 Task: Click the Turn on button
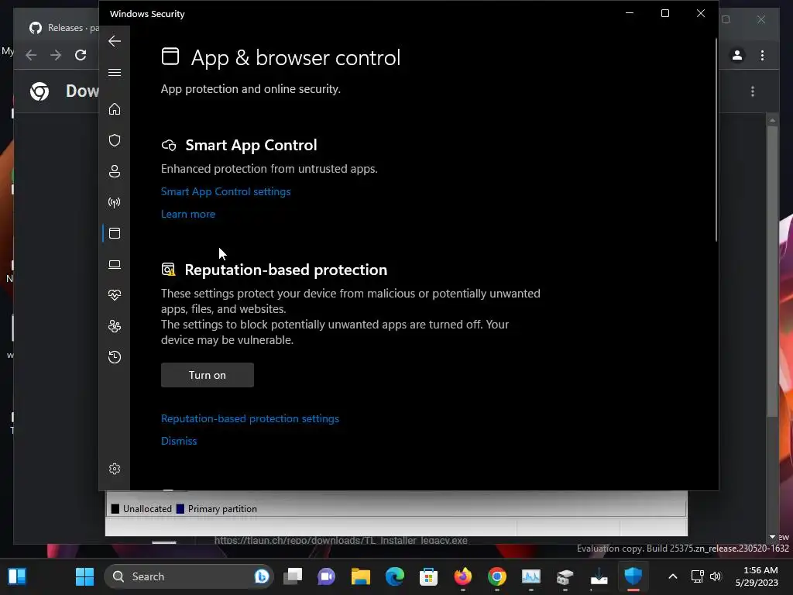pyautogui.click(x=208, y=375)
